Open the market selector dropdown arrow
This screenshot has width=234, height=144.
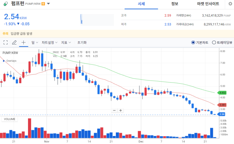[48, 4]
